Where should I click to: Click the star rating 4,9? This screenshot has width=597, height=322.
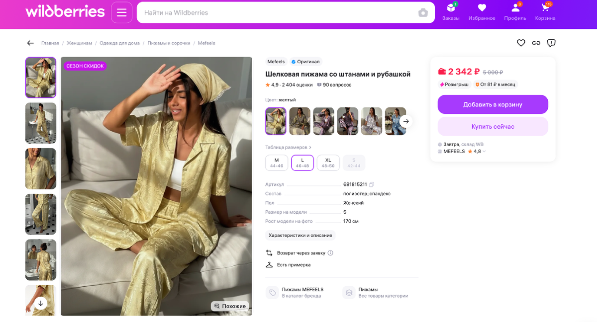(272, 85)
